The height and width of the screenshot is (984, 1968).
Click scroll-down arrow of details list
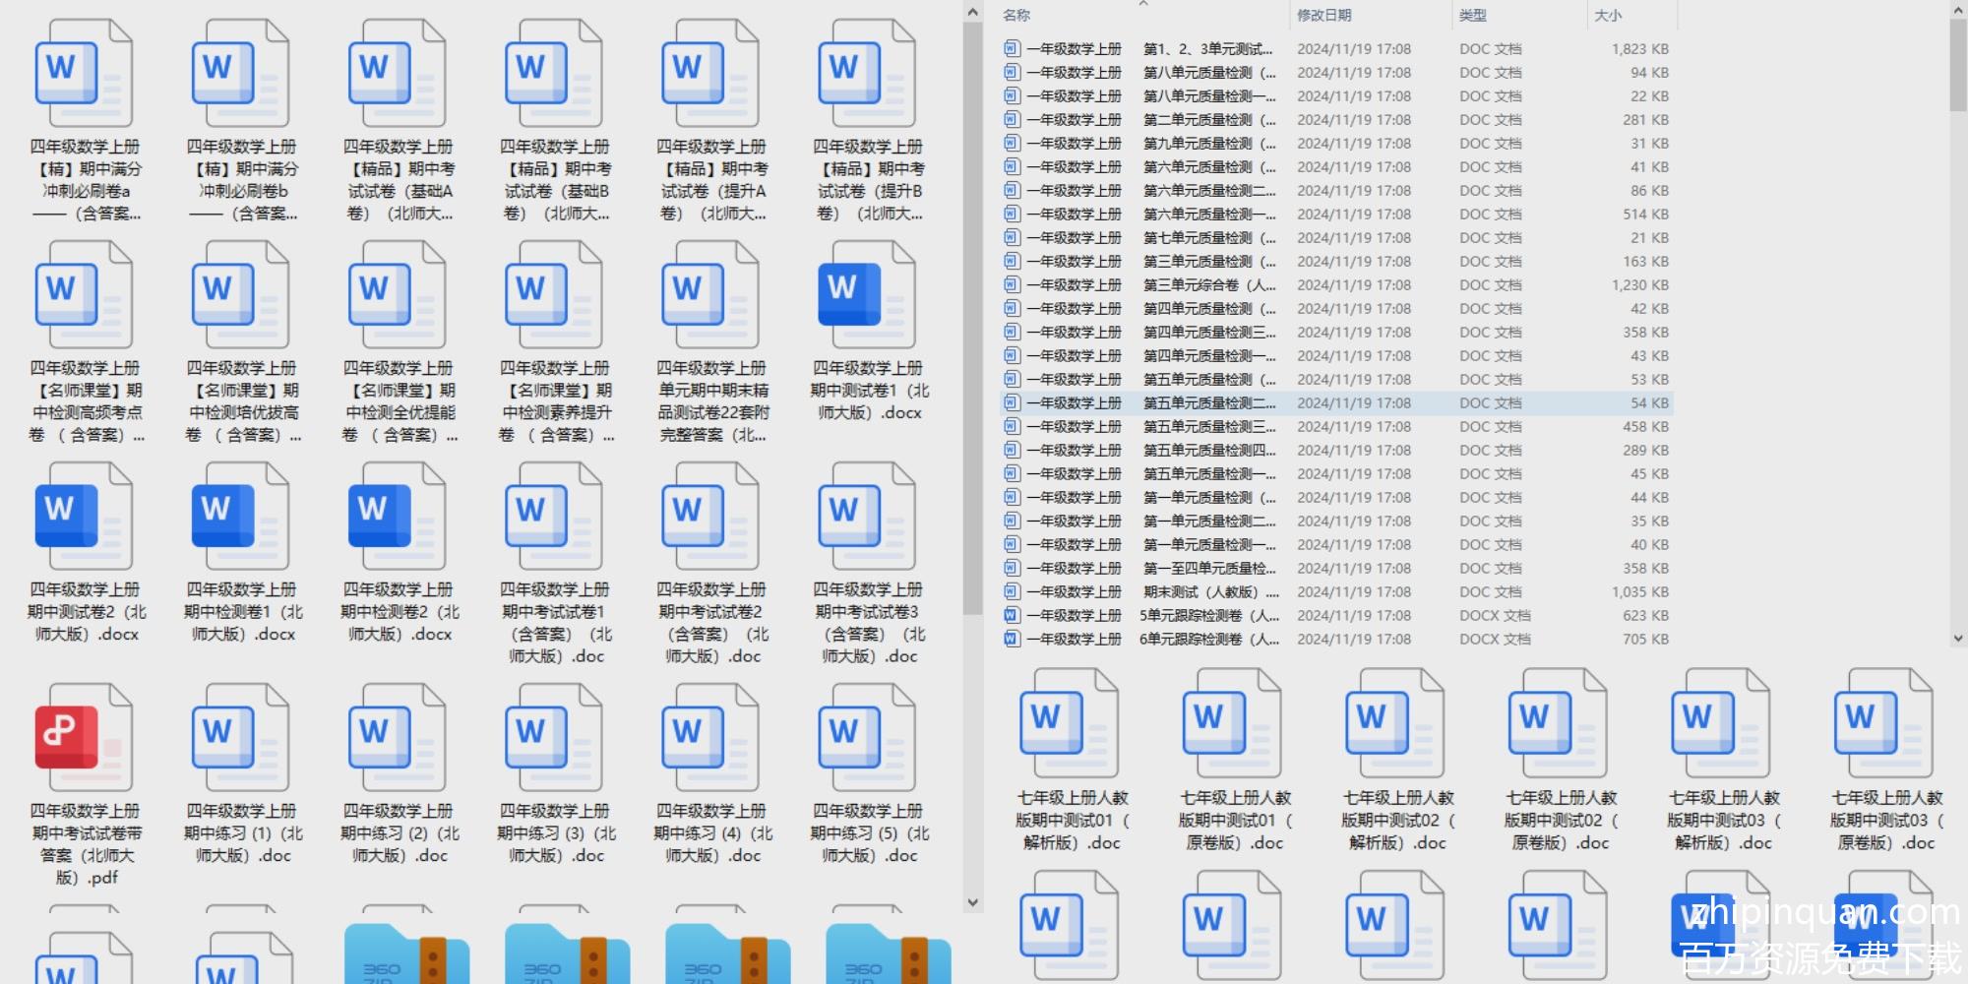click(x=1957, y=638)
